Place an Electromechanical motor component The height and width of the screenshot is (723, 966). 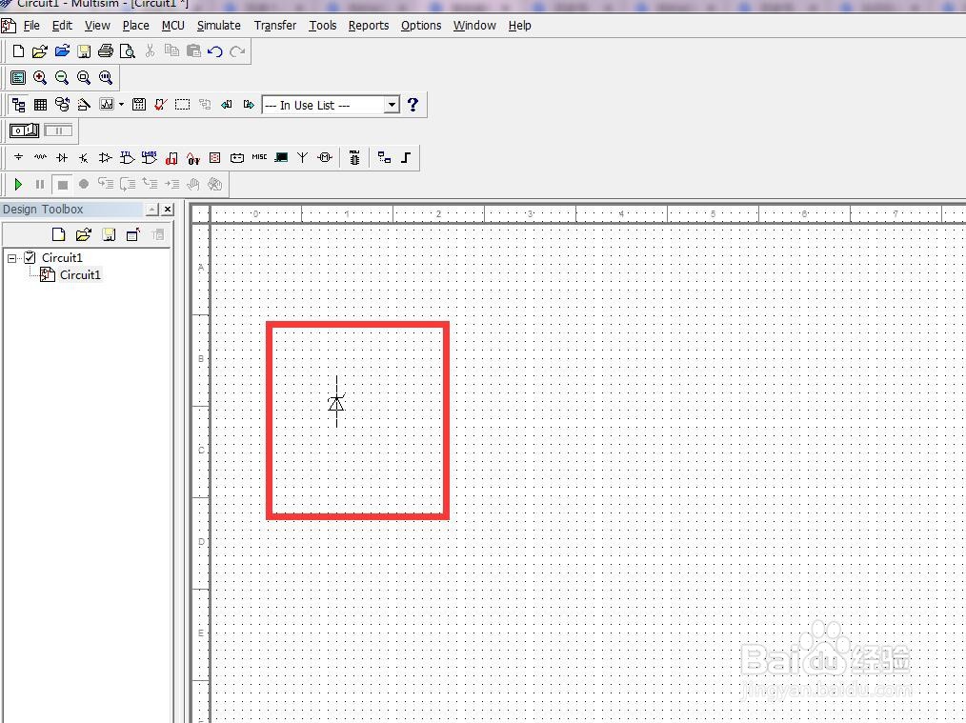point(325,158)
